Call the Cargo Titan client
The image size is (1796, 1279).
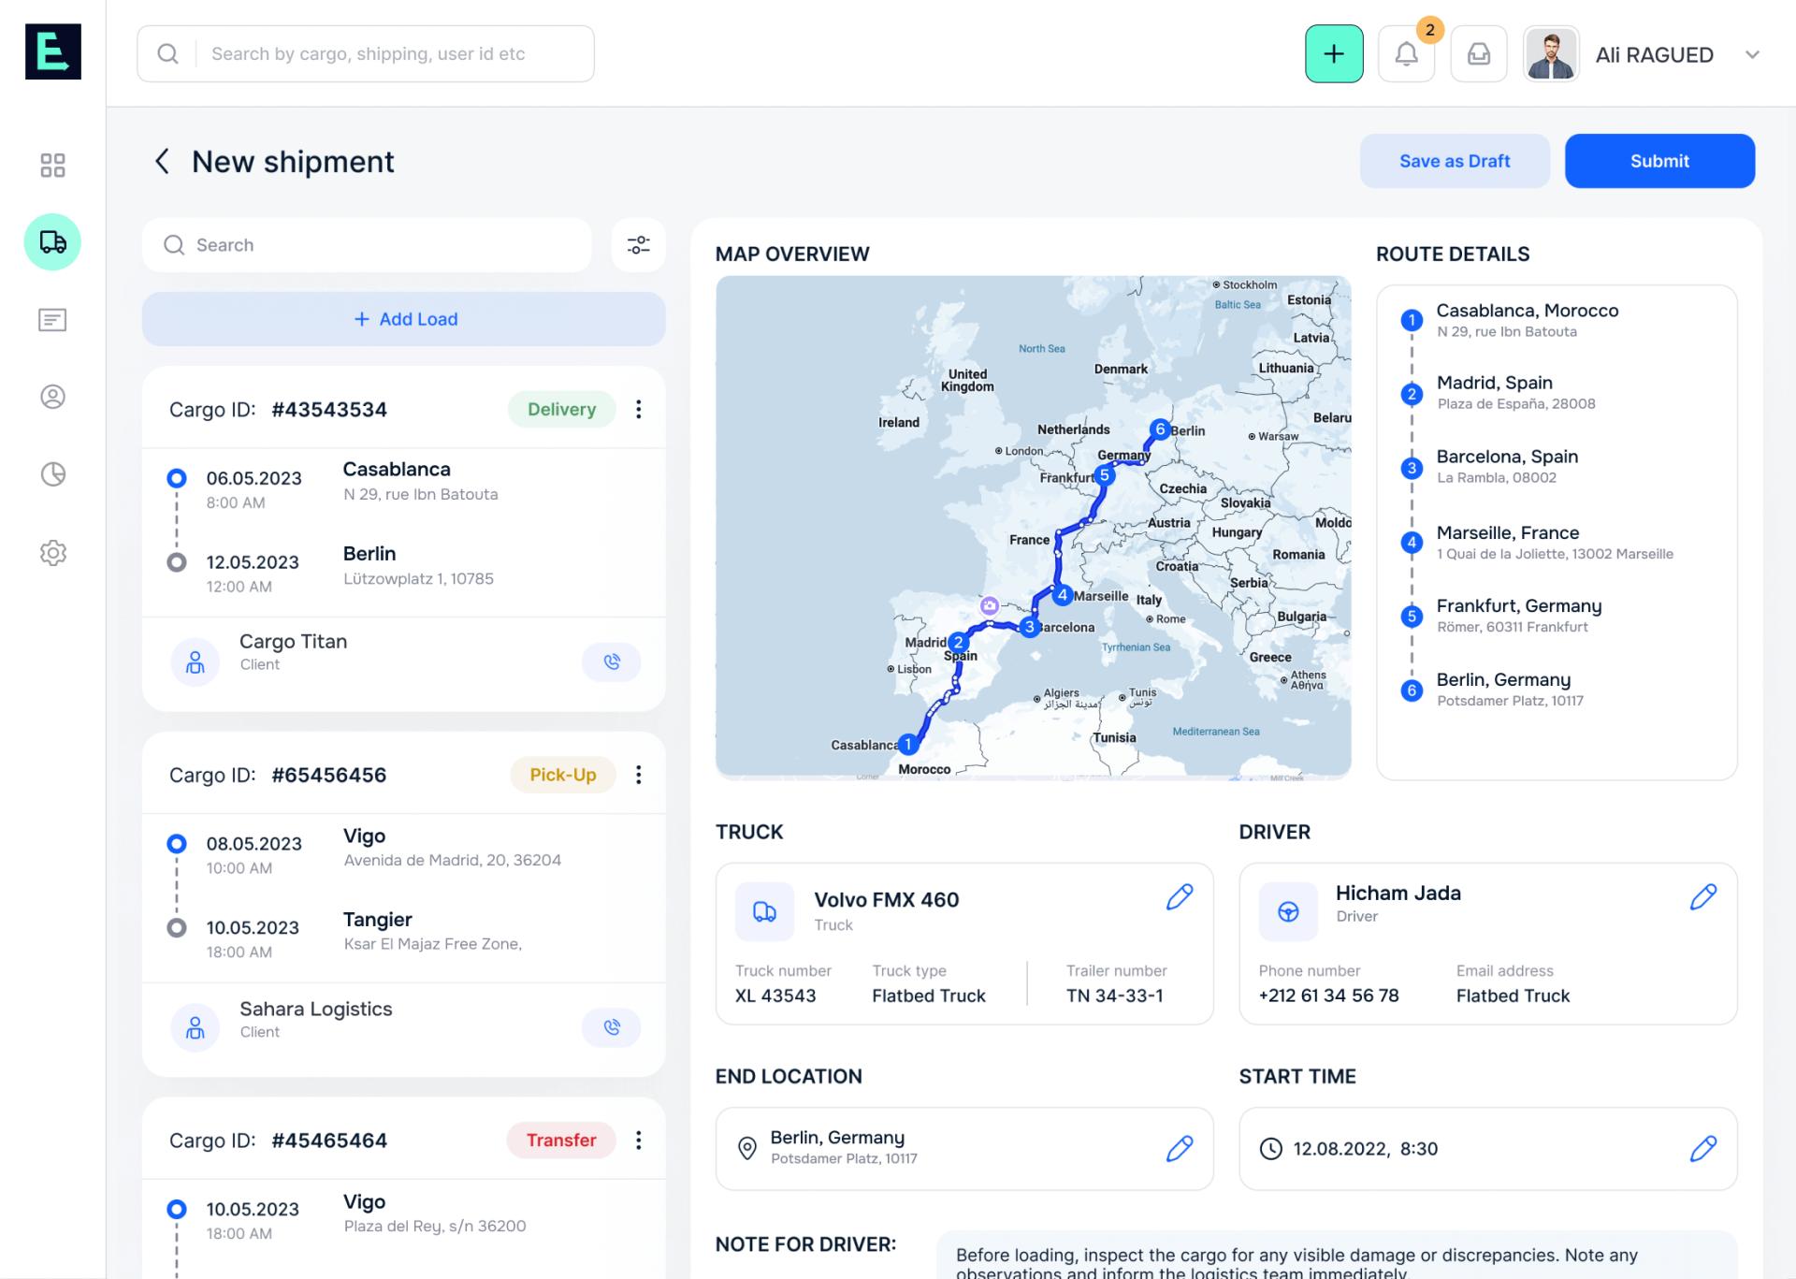(x=611, y=661)
